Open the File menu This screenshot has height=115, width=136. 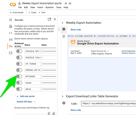[20, 8]
